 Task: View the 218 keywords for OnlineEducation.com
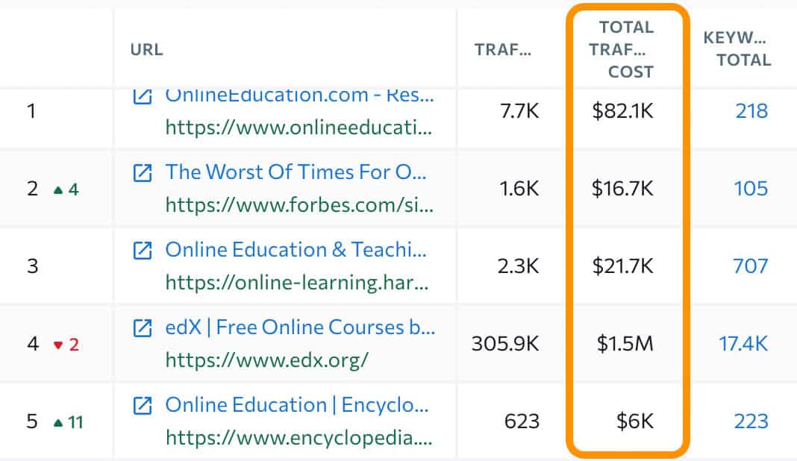click(751, 110)
